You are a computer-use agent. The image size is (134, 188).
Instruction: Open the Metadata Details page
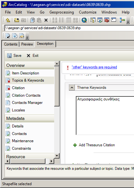pos(29,126)
